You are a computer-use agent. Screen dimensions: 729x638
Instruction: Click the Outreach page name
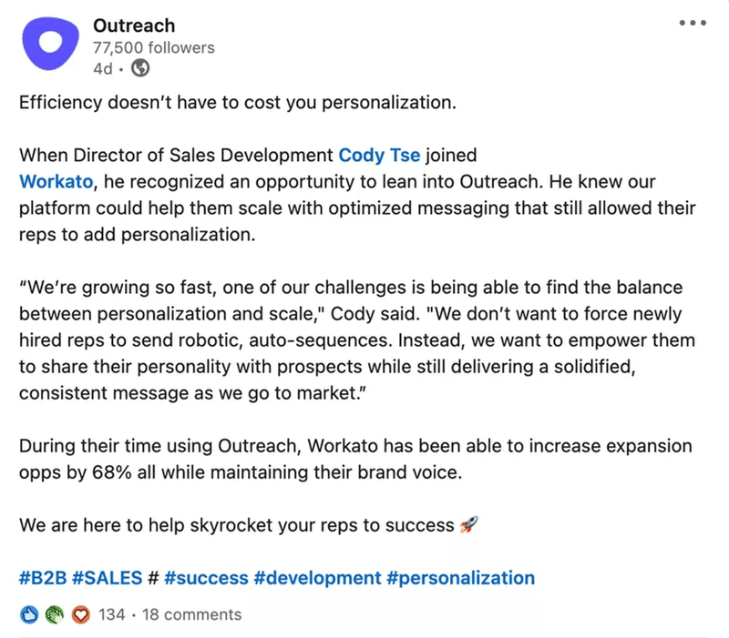pyautogui.click(x=134, y=25)
